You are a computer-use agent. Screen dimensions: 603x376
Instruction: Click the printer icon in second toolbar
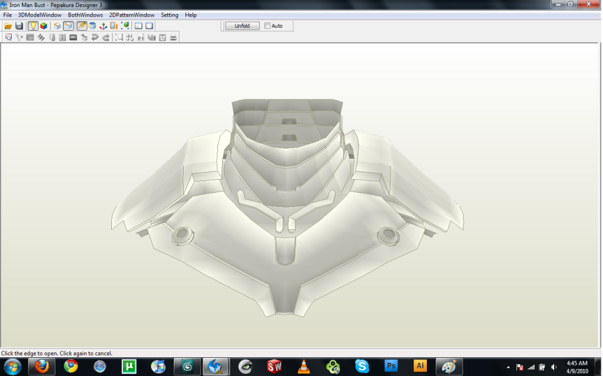pos(173,38)
